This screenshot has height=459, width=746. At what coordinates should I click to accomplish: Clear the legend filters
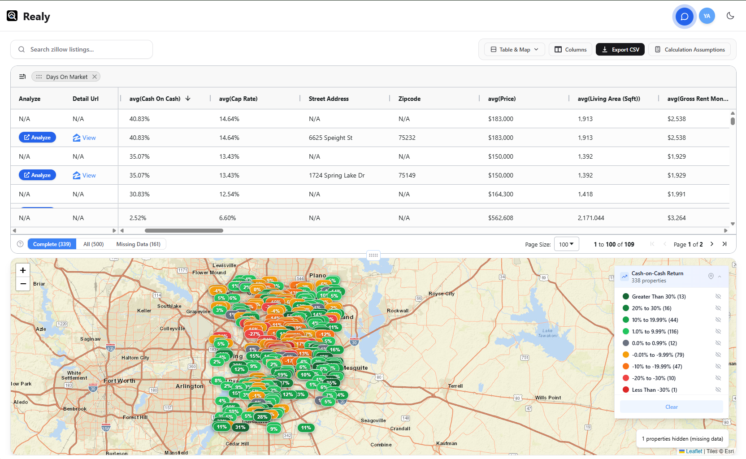(671, 407)
